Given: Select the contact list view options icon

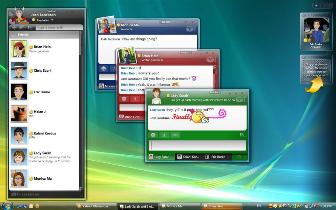Looking at the screenshot, I should [x=22, y=28].
